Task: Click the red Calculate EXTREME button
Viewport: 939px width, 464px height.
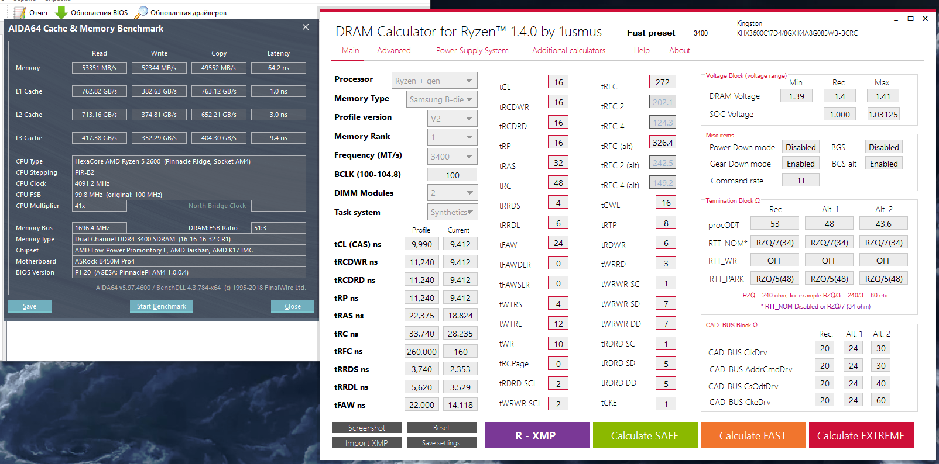Action: [861, 435]
